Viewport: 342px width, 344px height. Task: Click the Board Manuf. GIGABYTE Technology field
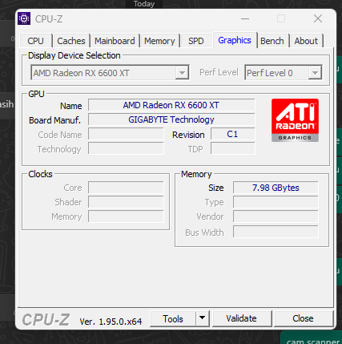pyautogui.click(x=171, y=119)
